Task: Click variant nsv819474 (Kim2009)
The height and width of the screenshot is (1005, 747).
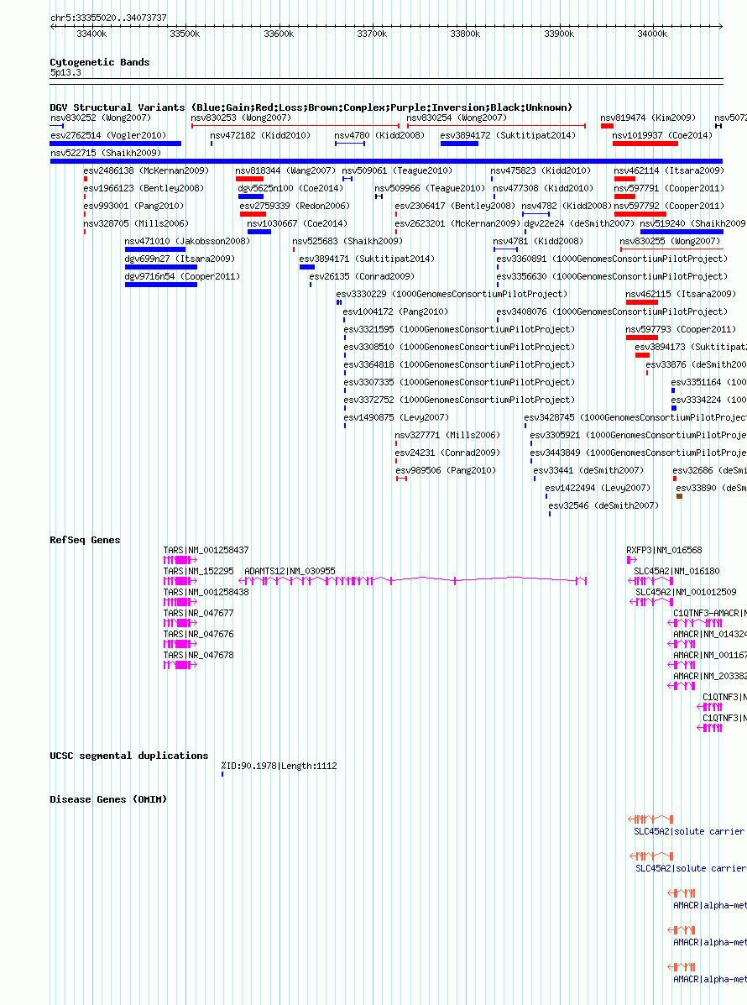Action: [x=648, y=118]
